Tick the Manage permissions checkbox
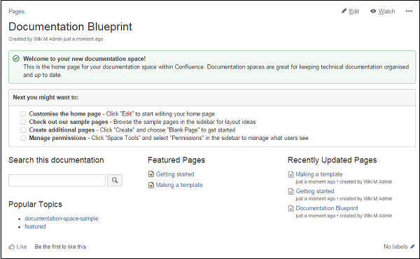 23,138
